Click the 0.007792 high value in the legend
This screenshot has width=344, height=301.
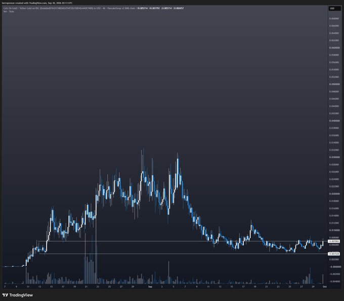(155, 8)
